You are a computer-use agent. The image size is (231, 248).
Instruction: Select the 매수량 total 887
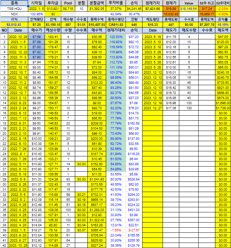[x=68, y=25]
